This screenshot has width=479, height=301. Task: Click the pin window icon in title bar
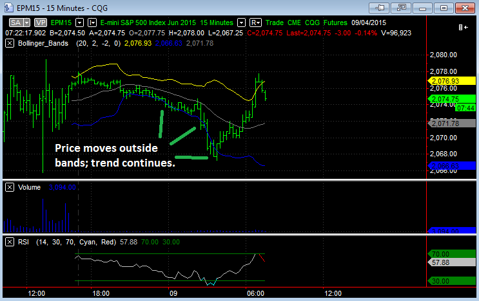[379, 8]
